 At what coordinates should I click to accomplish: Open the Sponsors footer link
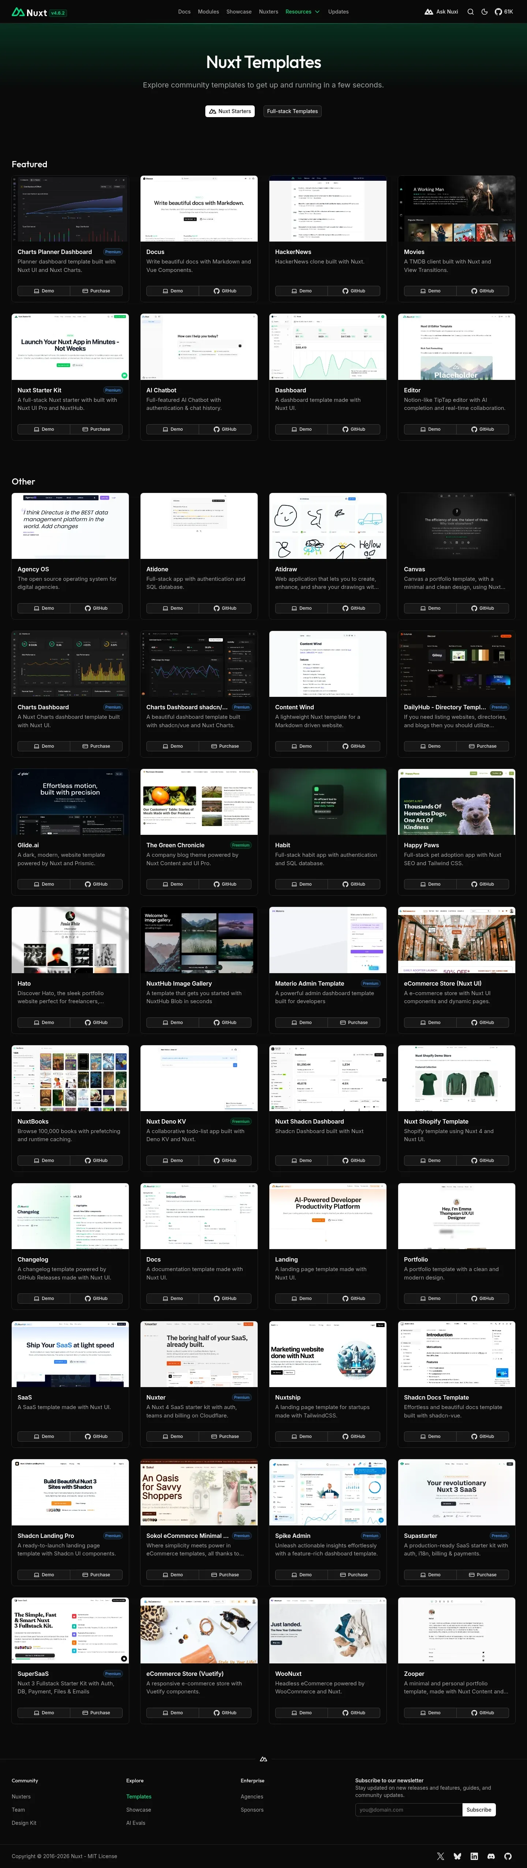(252, 1809)
